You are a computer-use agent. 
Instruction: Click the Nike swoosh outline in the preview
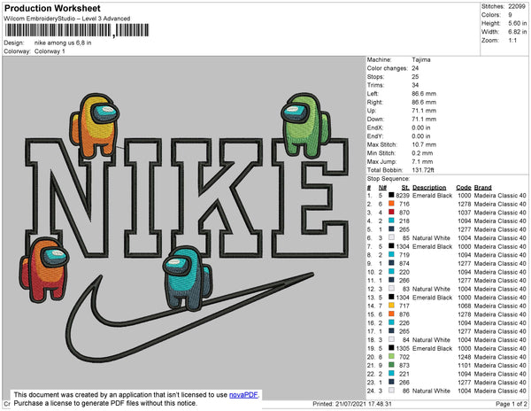189,317
